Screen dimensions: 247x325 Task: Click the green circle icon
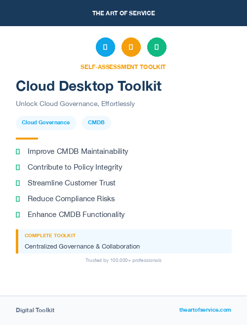157,47
